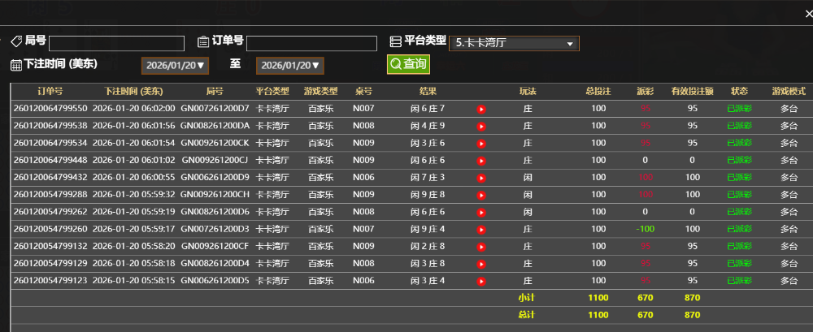The height and width of the screenshot is (332, 813).
Task: Select round number GN009261200CH
Action: pyautogui.click(x=215, y=194)
